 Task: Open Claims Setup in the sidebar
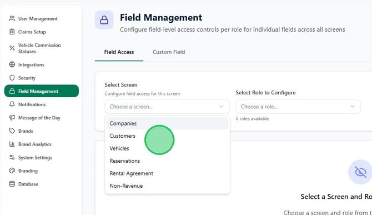click(x=42, y=32)
